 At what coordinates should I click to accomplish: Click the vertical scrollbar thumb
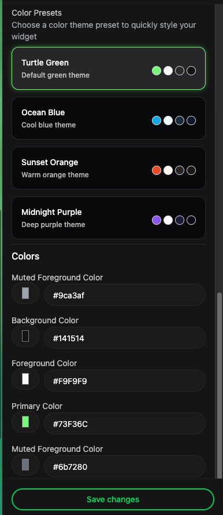coord(220,385)
